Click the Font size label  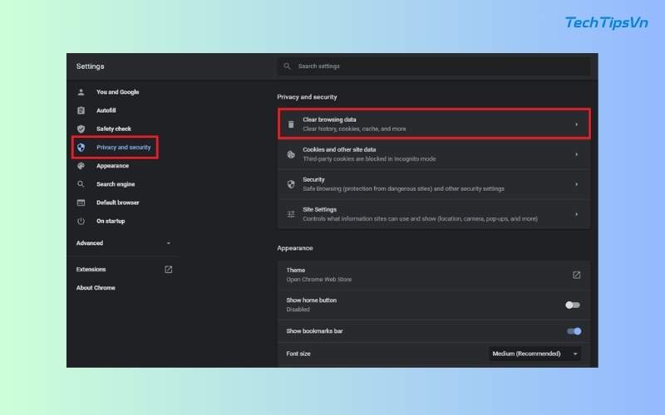[x=298, y=354]
